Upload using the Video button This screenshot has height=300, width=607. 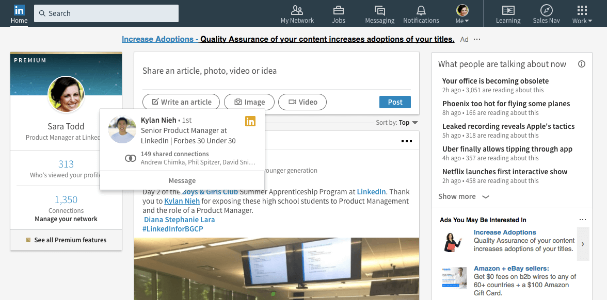coord(302,102)
